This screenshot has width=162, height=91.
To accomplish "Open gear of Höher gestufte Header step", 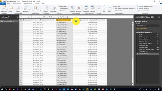I will pyautogui.click(x=158, y=43).
